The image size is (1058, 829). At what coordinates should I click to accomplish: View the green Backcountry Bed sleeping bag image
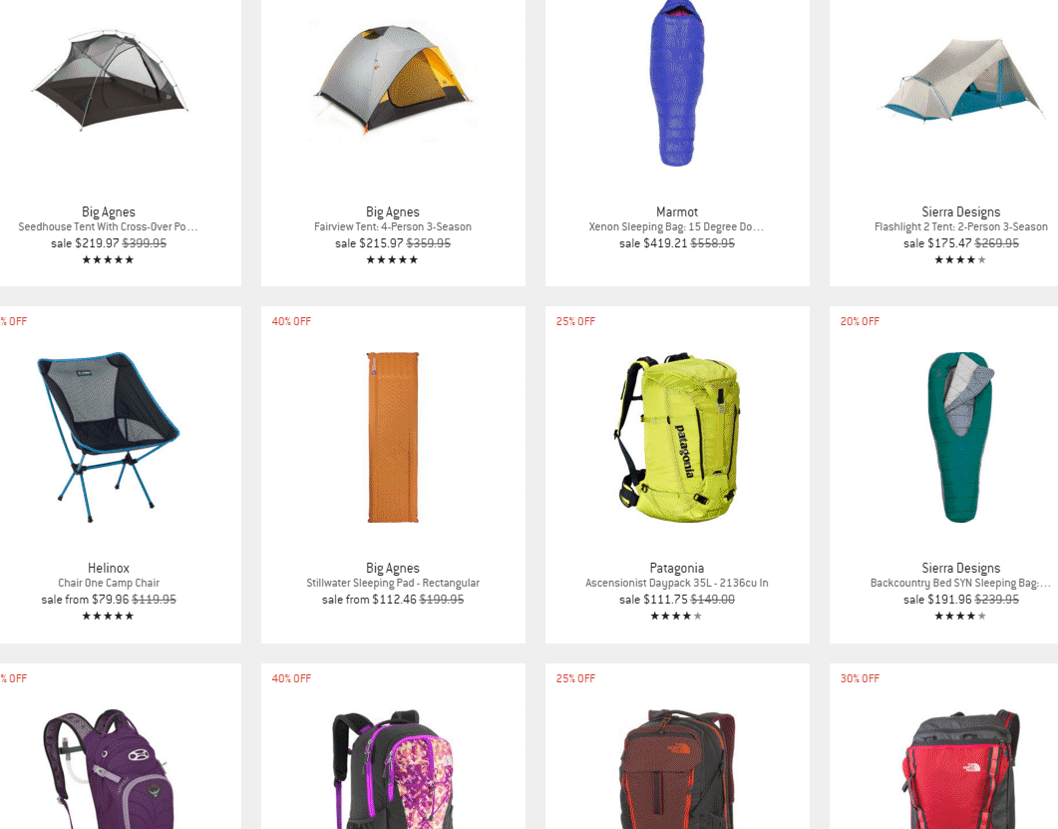(961, 437)
